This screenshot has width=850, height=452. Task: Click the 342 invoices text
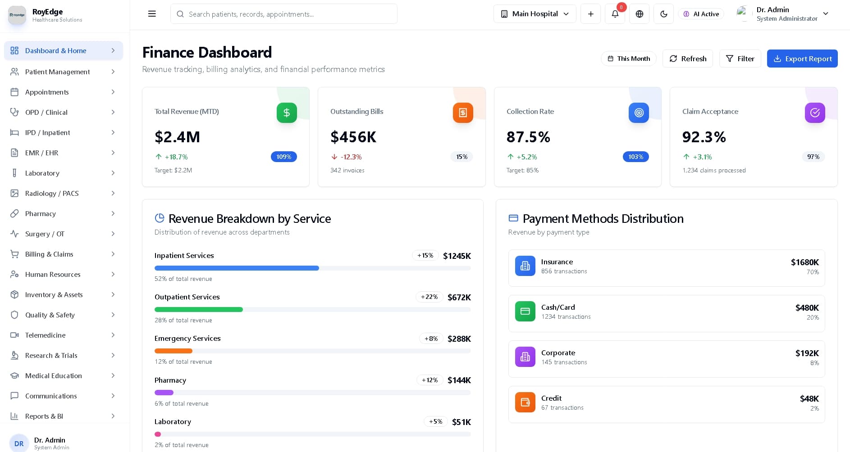347,170
